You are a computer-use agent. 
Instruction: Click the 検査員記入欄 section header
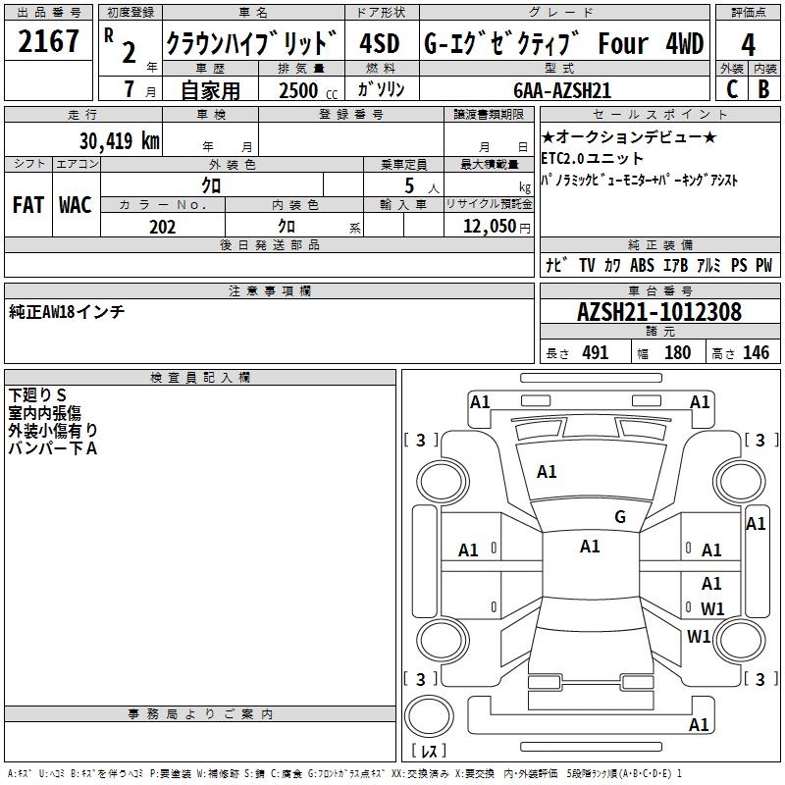pos(200,377)
